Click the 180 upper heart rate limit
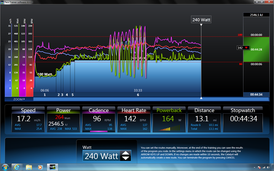 point(240,35)
